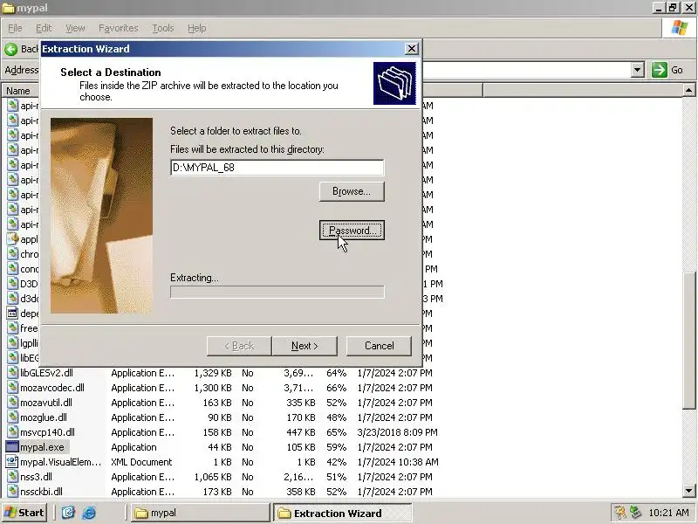
Task: Open the Favorites menu
Action: (119, 28)
